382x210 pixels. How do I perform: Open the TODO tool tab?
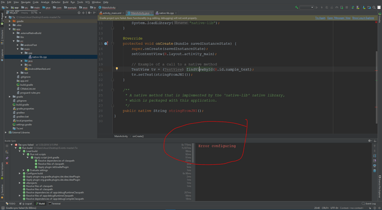coord(10,204)
